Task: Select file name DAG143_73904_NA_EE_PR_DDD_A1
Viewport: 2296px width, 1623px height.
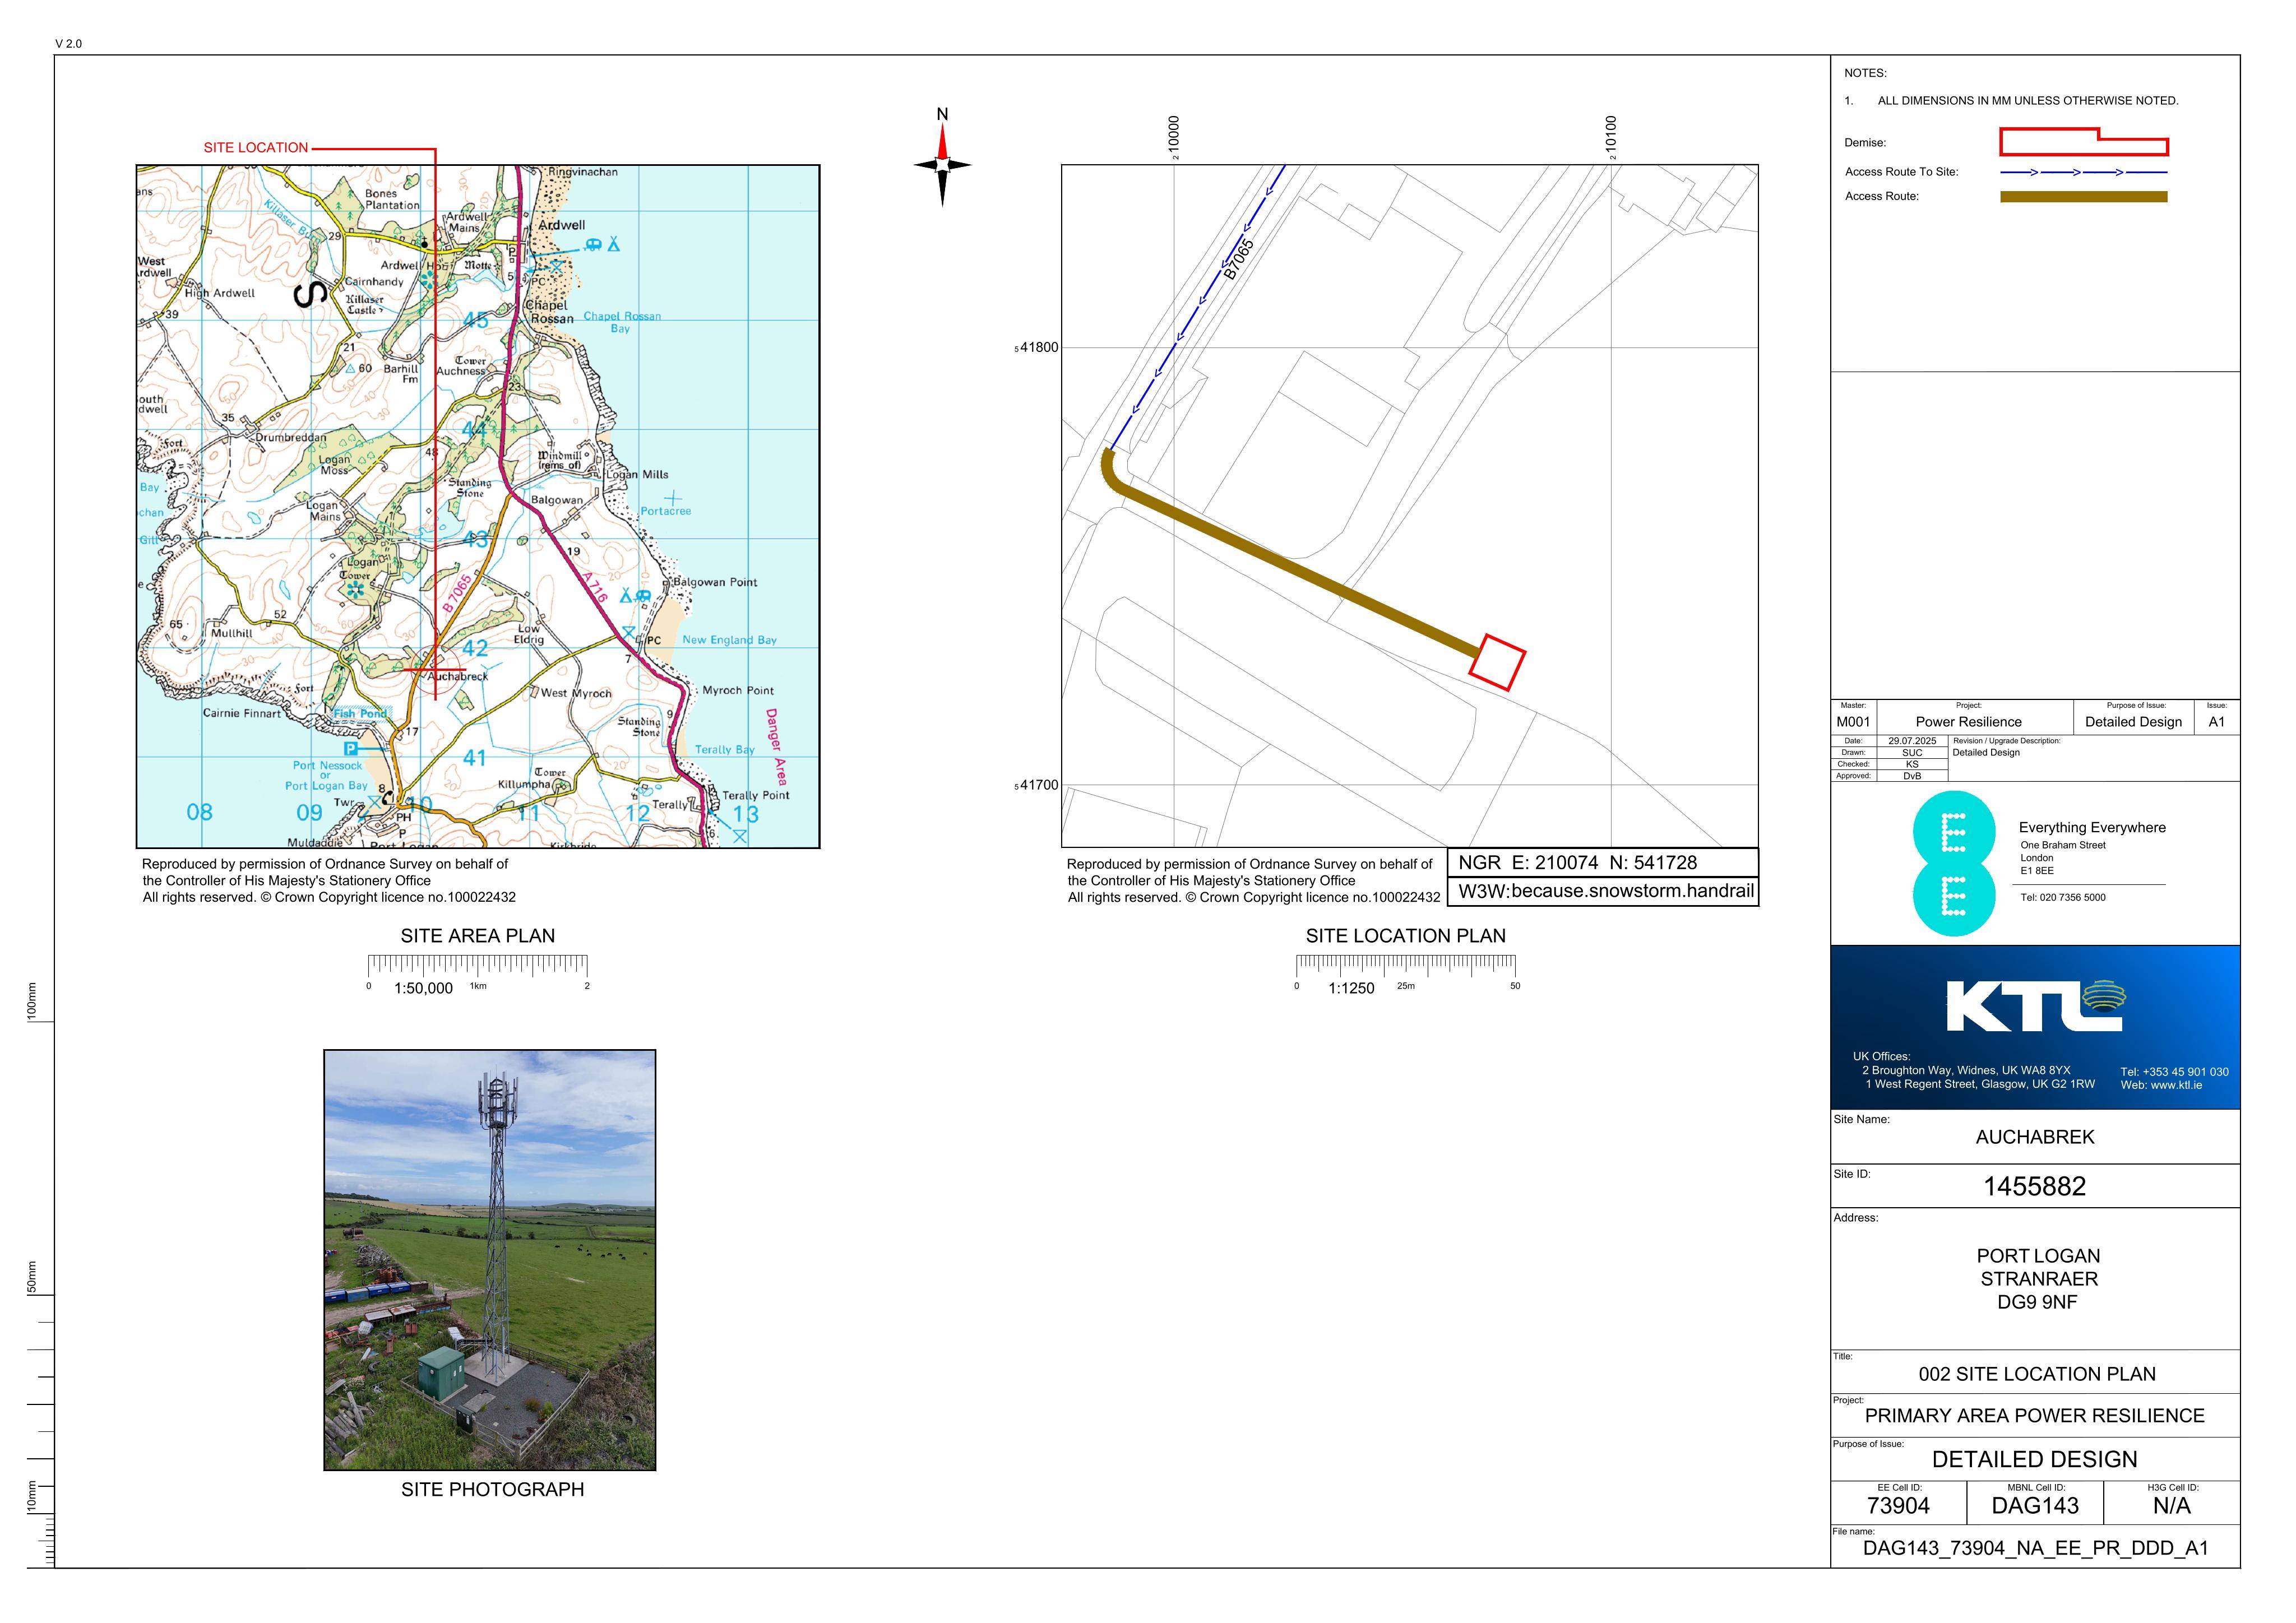Action: point(2036,1549)
